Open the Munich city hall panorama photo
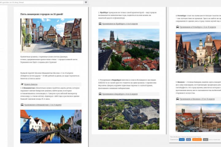 [x=198, y=118]
